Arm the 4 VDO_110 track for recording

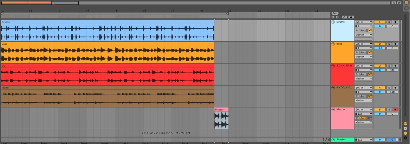click(x=395, y=88)
